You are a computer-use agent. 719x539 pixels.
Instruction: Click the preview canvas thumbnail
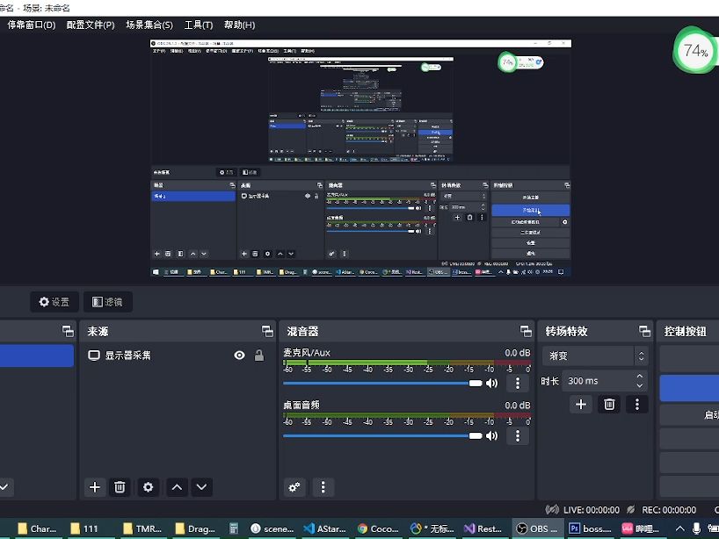(x=361, y=158)
